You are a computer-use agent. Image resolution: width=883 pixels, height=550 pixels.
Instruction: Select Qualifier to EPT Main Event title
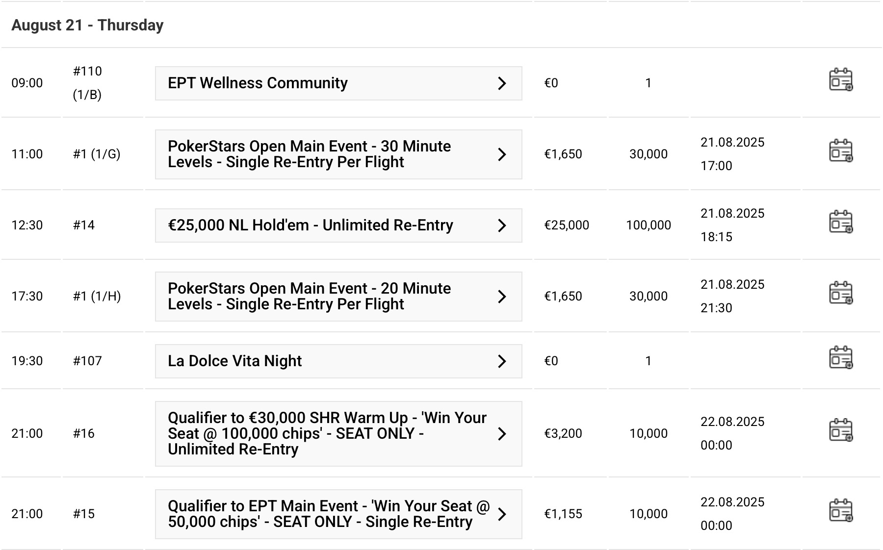[324, 514]
